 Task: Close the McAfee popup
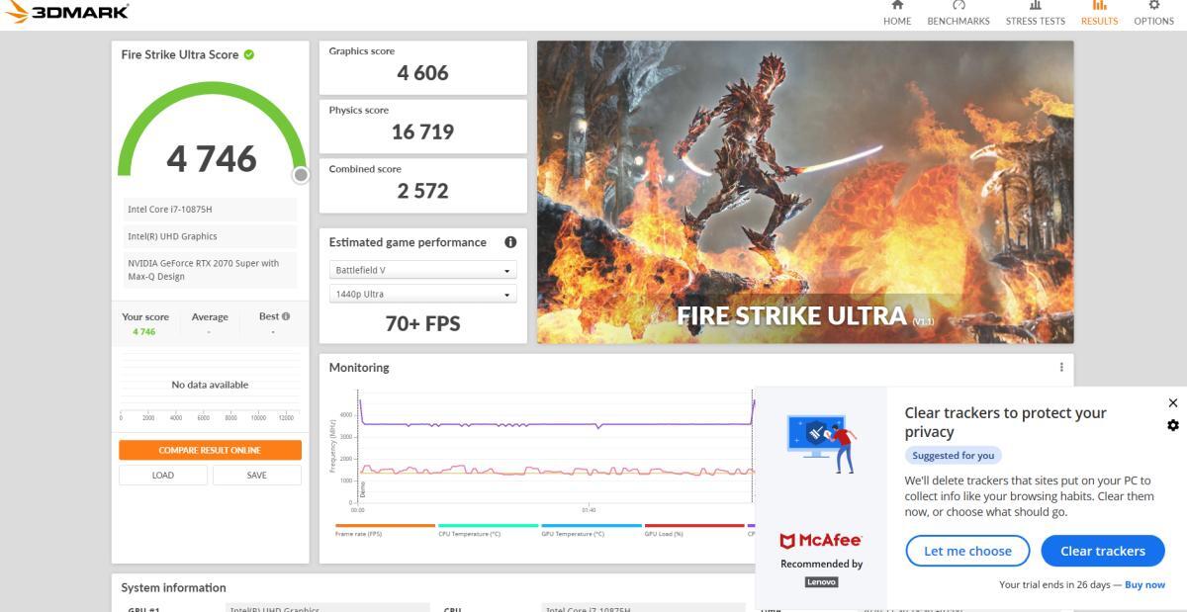point(1173,402)
